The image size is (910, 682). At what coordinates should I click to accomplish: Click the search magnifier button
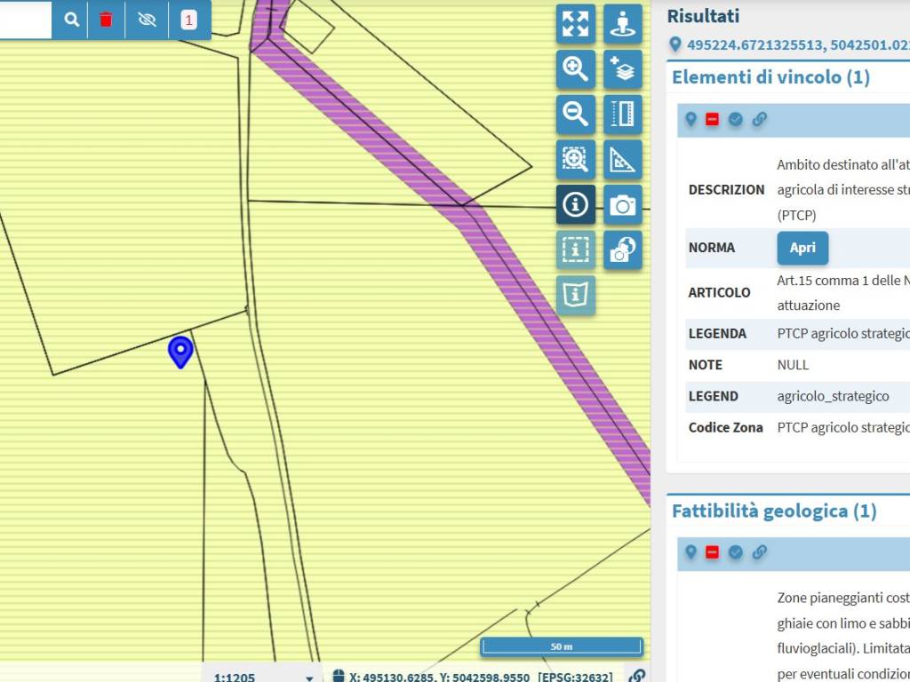[72, 20]
